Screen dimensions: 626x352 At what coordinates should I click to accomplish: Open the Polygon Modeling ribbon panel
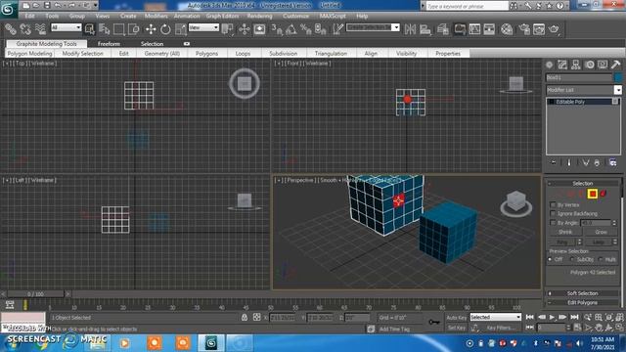point(29,54)
